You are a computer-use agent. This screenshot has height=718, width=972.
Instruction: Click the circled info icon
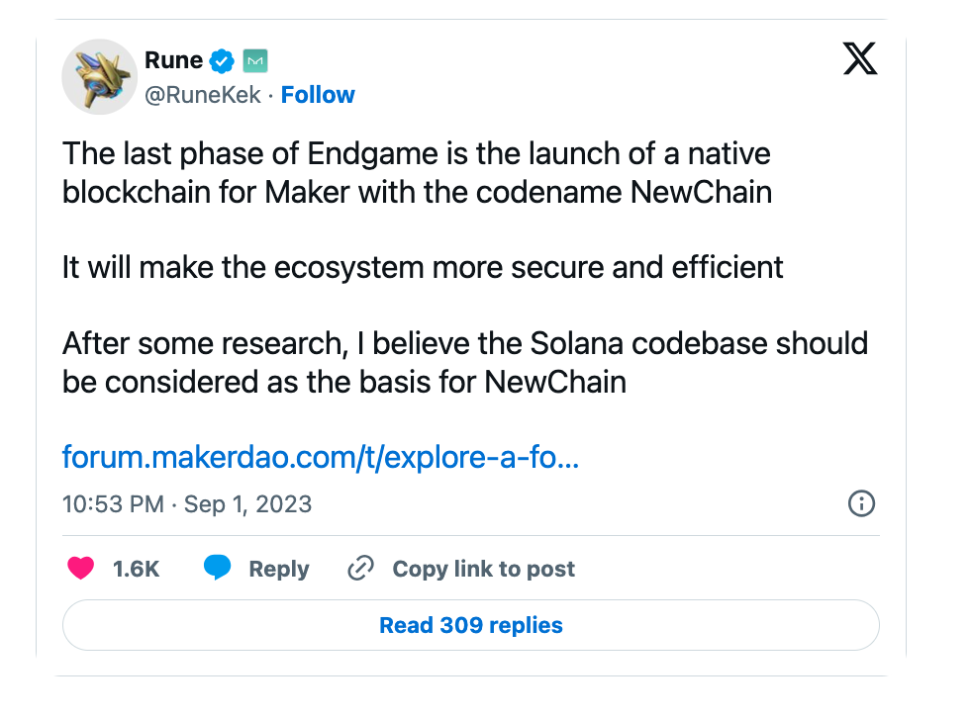coord(861,504)
